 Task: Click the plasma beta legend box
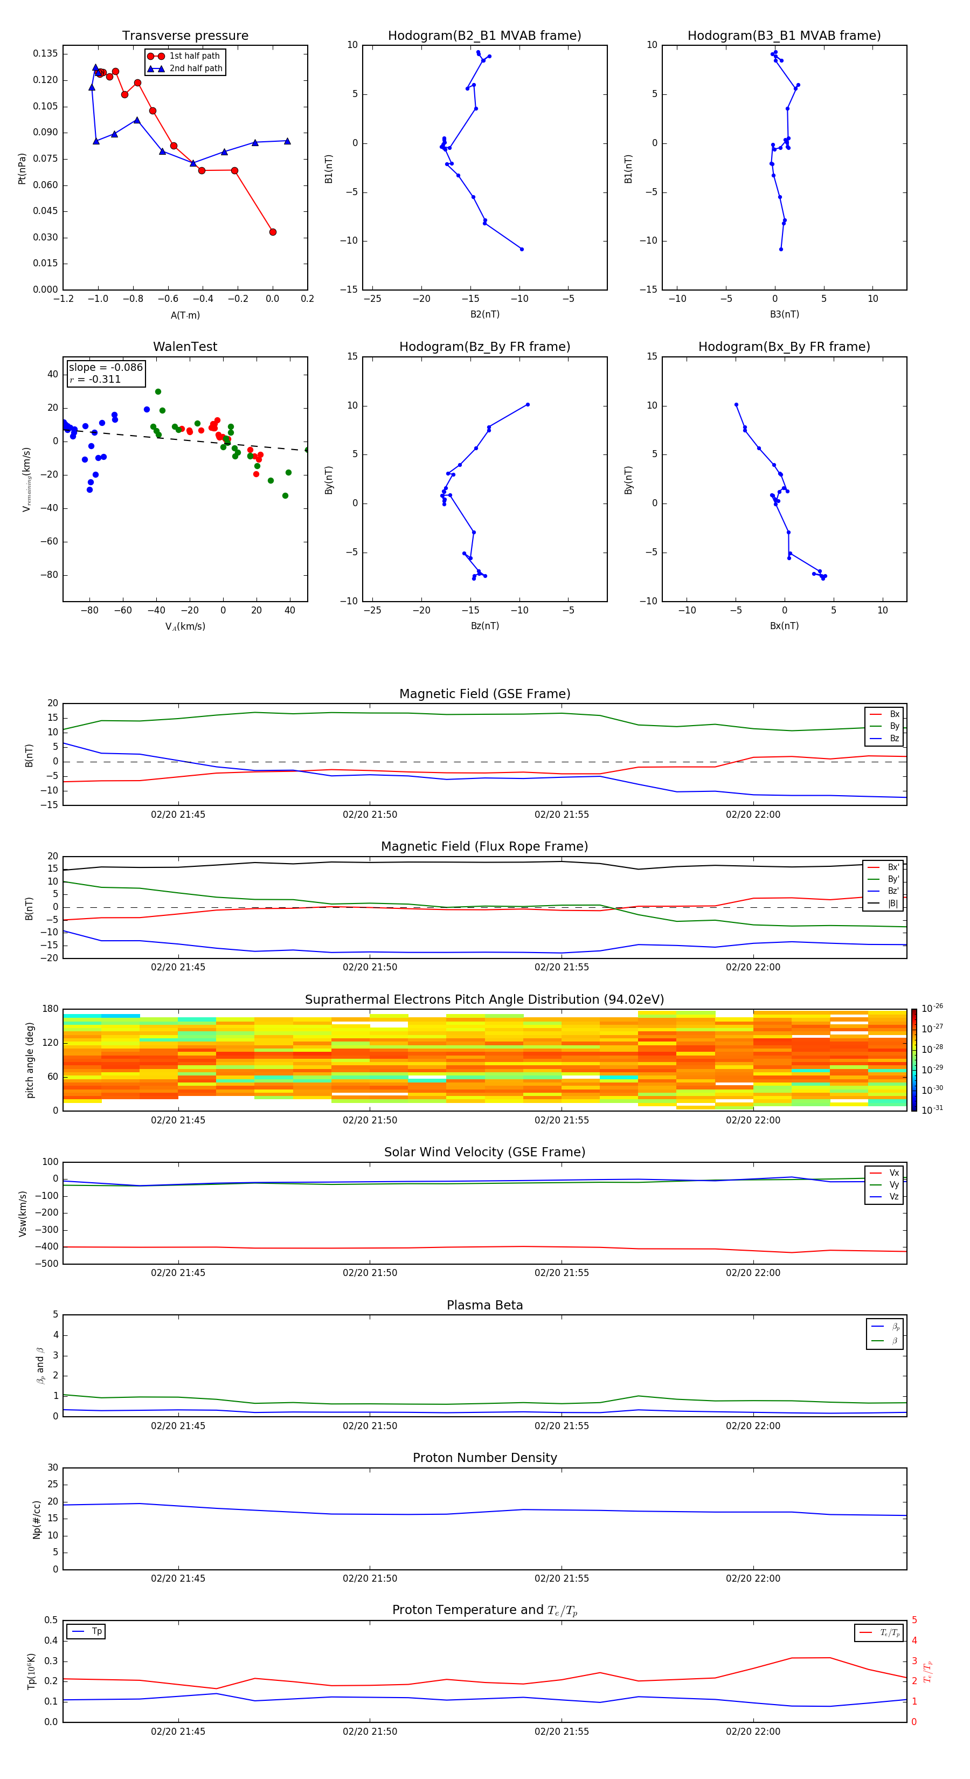(x=884, y=1334)
